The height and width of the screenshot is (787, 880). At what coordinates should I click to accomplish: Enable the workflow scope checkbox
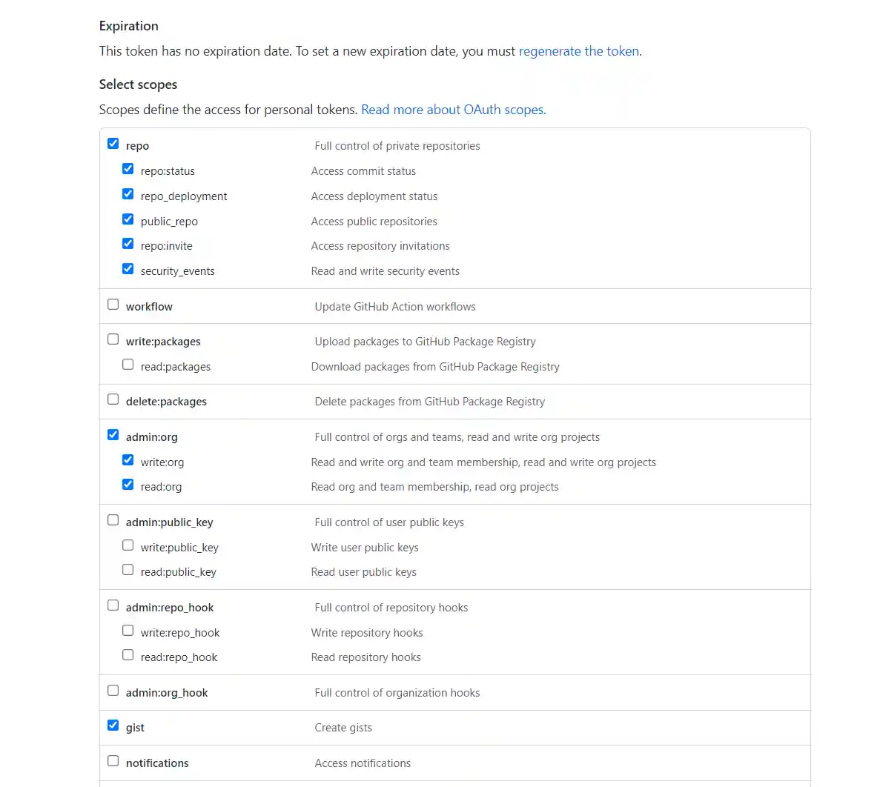[113, 305]
